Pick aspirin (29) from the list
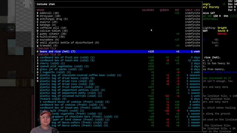237x133 pixels. click(x=49, y=22)
